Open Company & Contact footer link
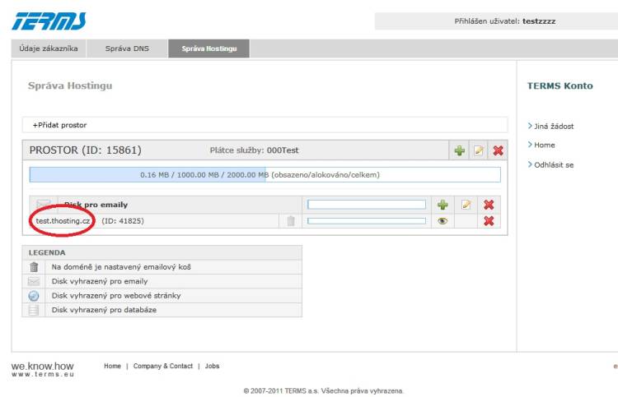Viewport: 618px width, 397px height. click(163, 366)
